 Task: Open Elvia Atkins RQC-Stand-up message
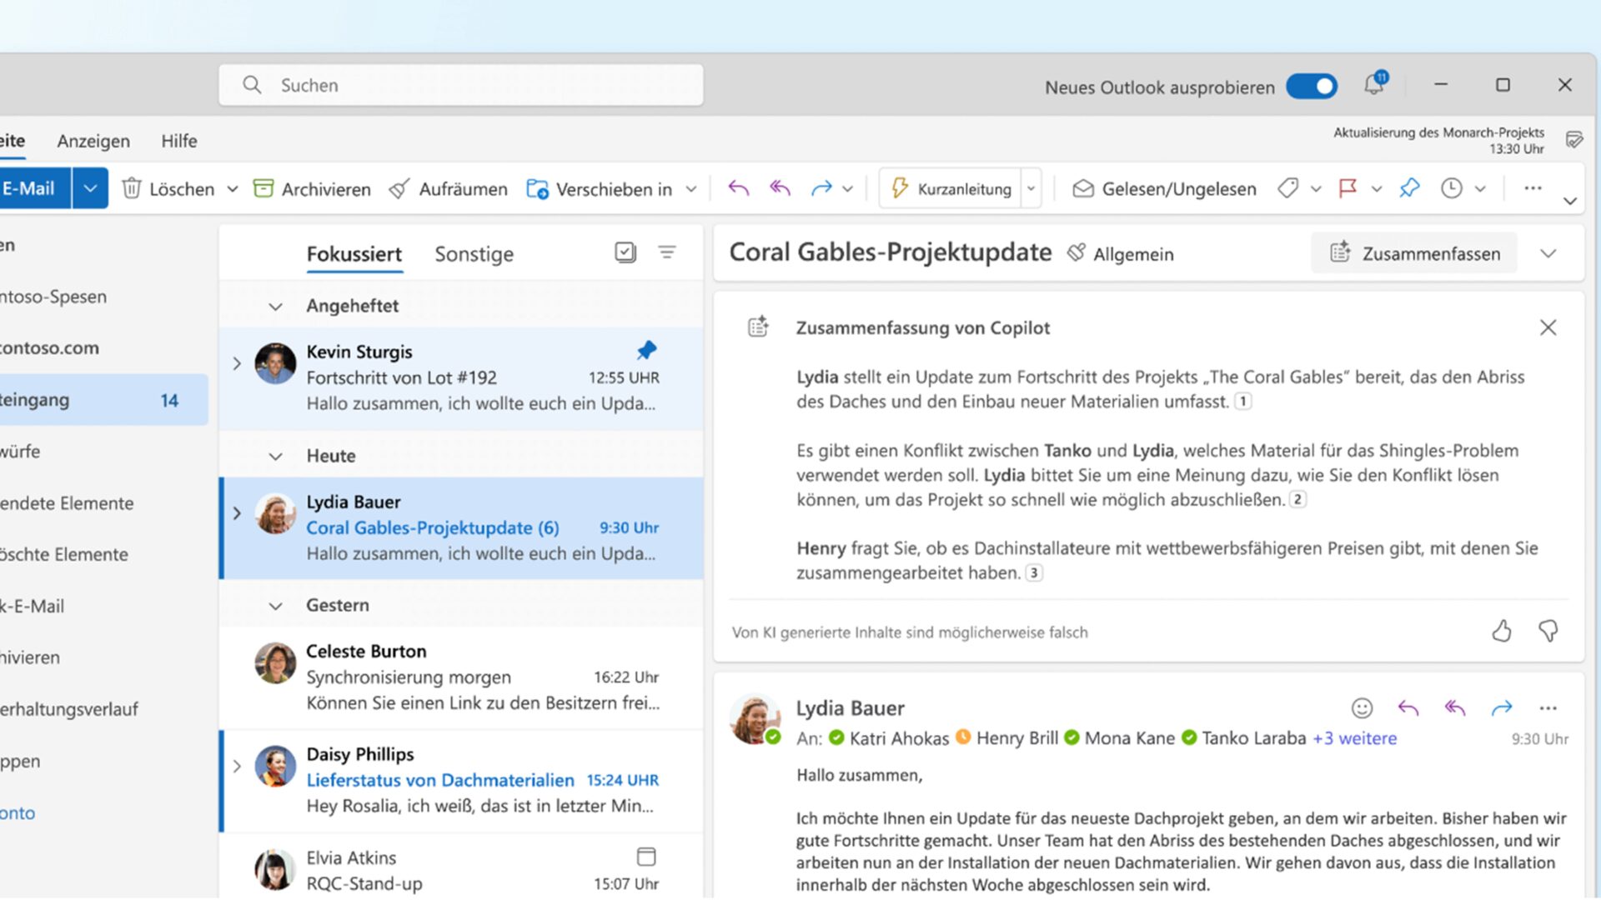click(x=461, y=867)
